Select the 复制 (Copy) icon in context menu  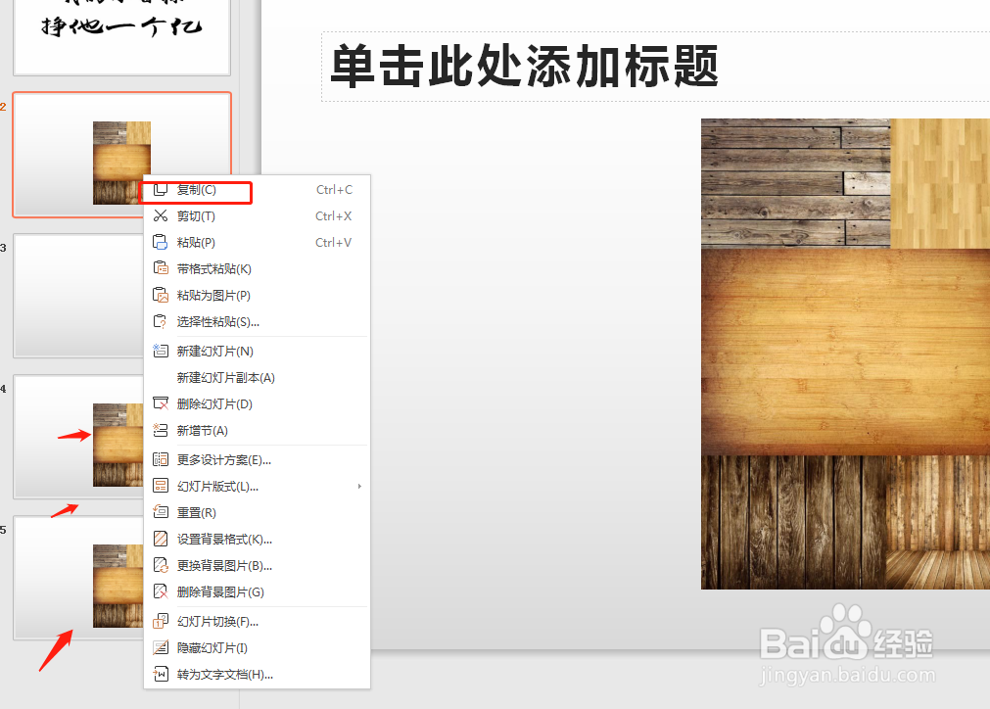point(161,190)
